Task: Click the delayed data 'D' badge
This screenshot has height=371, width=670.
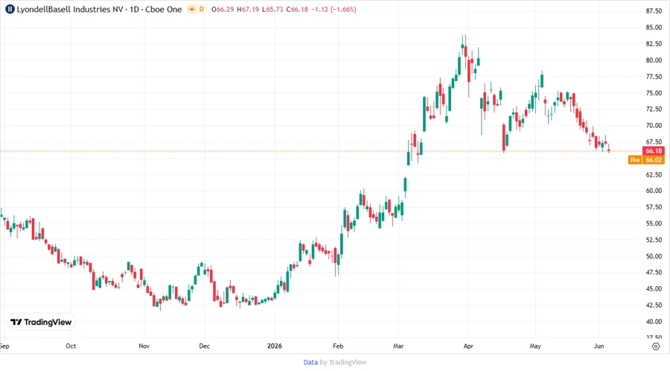Action: coord(202,9)
